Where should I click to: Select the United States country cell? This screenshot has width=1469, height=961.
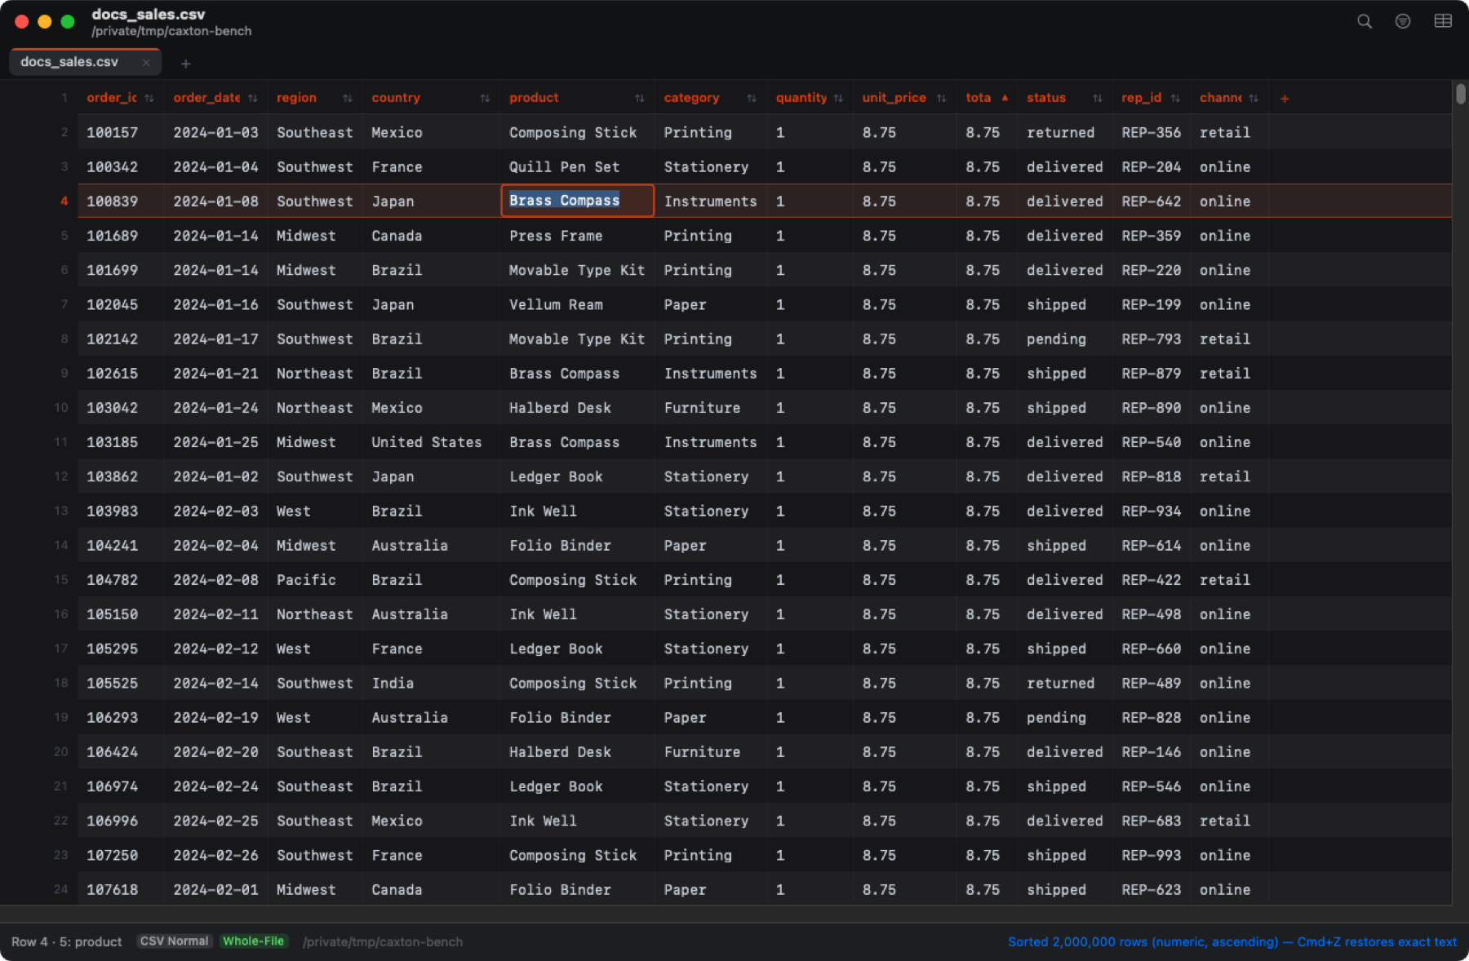click(x=432, y=442)
